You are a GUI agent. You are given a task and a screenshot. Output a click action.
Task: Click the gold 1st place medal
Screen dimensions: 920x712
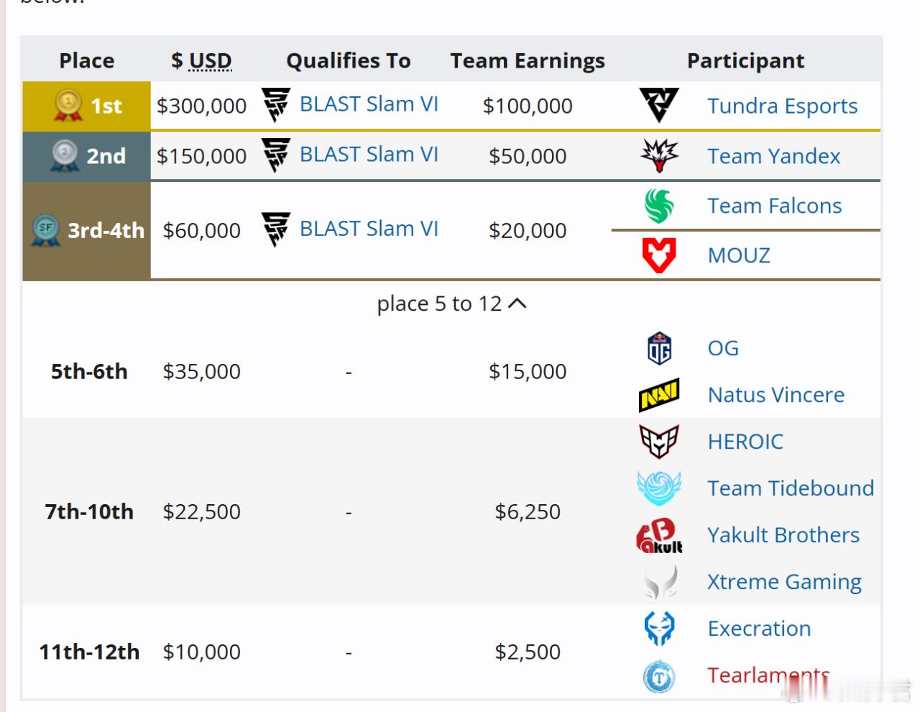[x=68, y=106]
